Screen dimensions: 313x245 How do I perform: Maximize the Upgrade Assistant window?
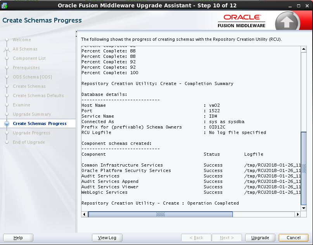(299, 6)
